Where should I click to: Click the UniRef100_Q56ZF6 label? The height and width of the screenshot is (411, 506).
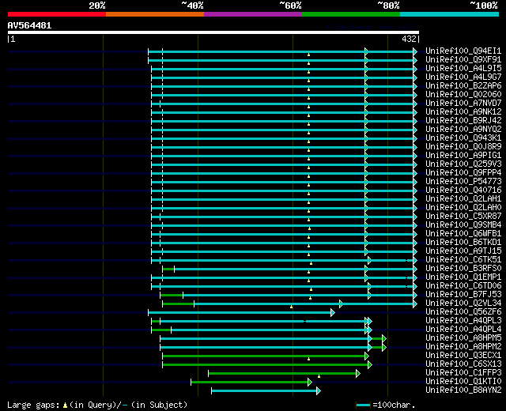click(463, 312)
